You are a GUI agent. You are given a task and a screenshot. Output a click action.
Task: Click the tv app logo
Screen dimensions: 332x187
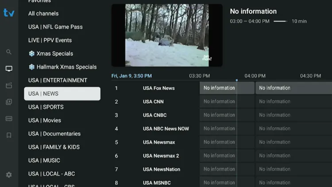[x=9, y=13]
